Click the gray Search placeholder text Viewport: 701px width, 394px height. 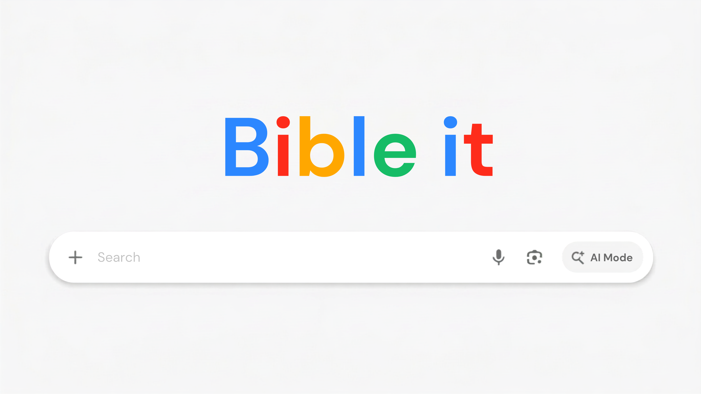click(119, 257)
